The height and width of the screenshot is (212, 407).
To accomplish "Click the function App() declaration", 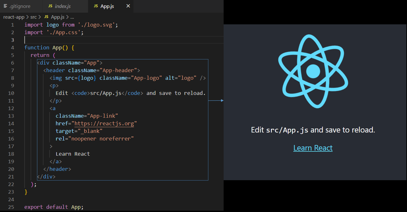I will click(49, 47).
